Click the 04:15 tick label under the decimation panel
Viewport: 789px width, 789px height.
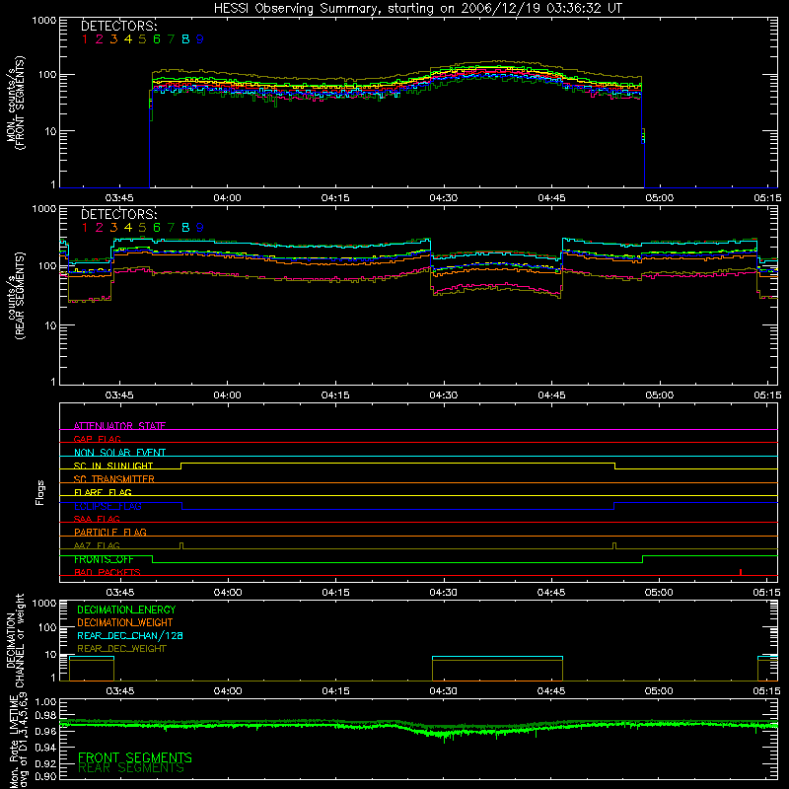(335, 691)
